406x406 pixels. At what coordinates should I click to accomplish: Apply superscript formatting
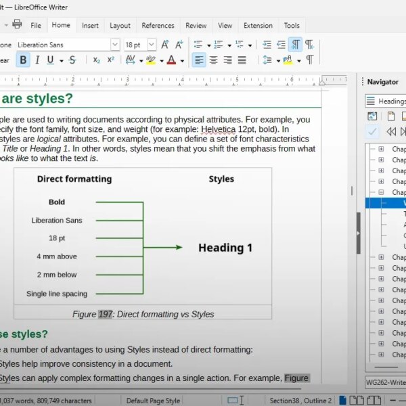tap(111, 60)
